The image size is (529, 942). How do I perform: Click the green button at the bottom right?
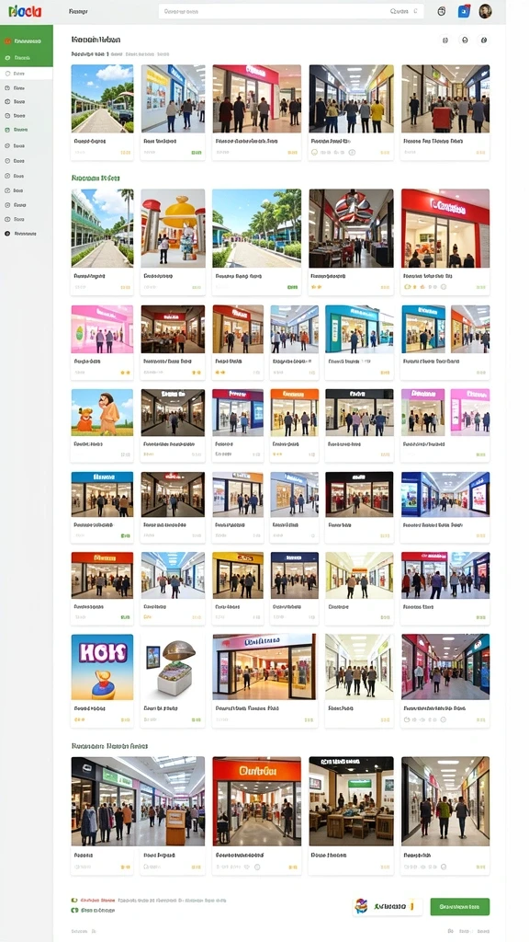coord(459,906)
